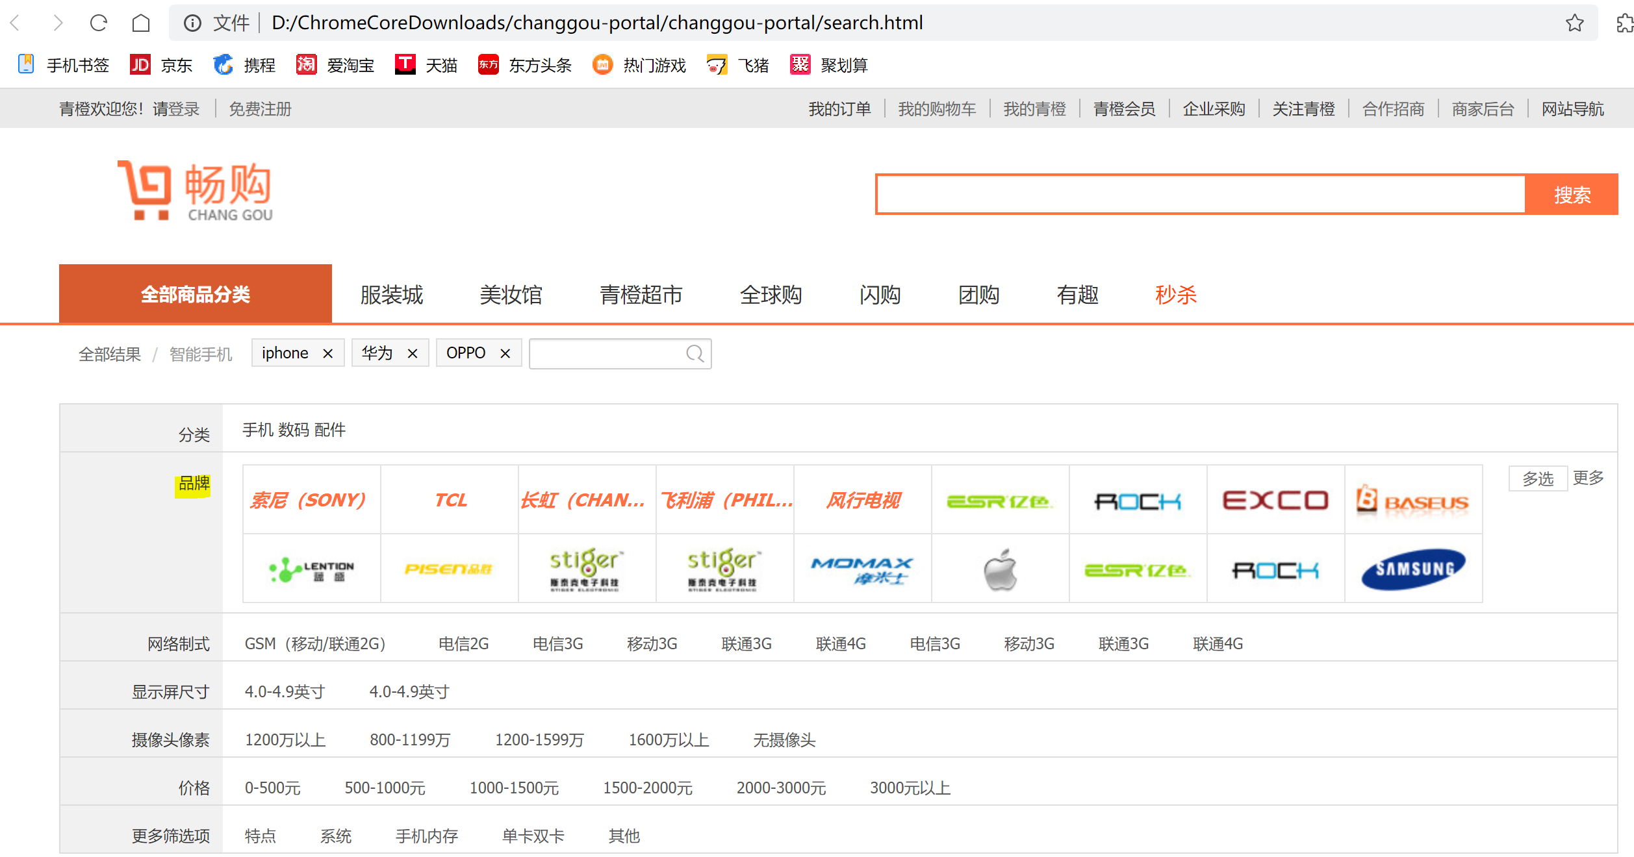This screenshot has height=857, width=1634.
Task: Select the EXCO brand logo
Action: pyautogui.click(x=1276, y=500)
